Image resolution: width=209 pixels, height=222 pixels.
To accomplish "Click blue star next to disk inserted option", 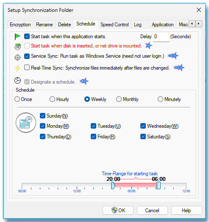I will tap(149, 45).
